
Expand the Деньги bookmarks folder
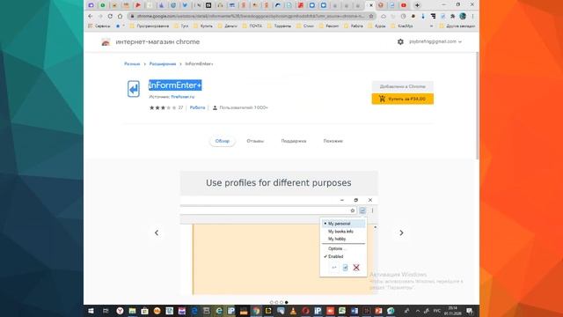(228, 26)
